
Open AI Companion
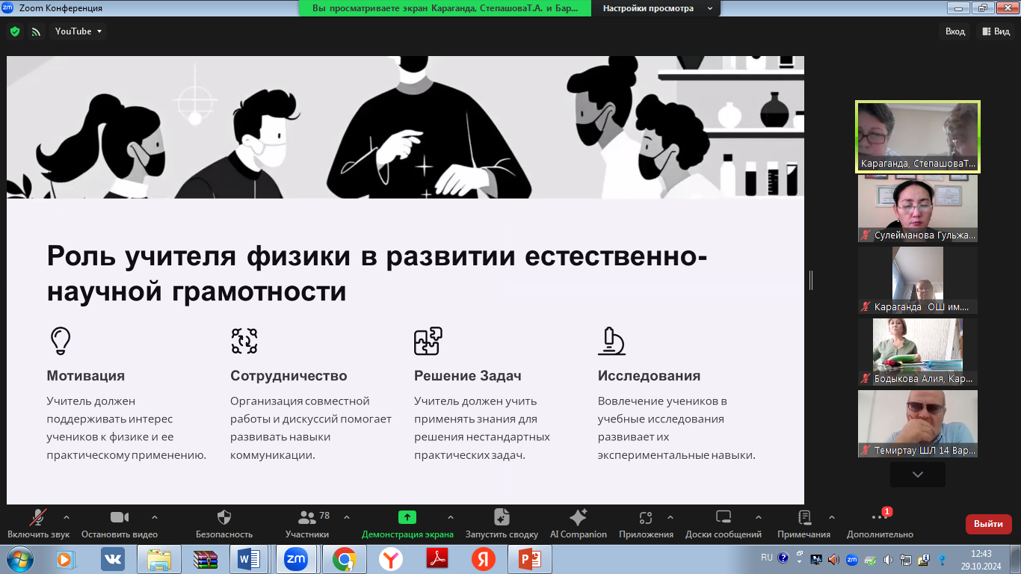click(578, 517)
